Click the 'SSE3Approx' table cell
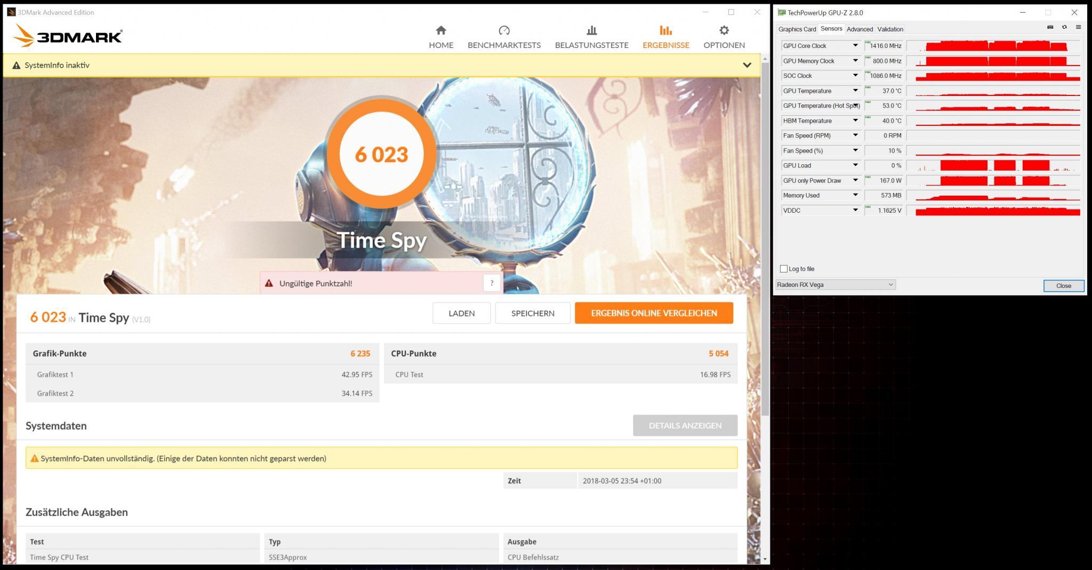This screenshot has height=570, width=1092. (381, 557)
